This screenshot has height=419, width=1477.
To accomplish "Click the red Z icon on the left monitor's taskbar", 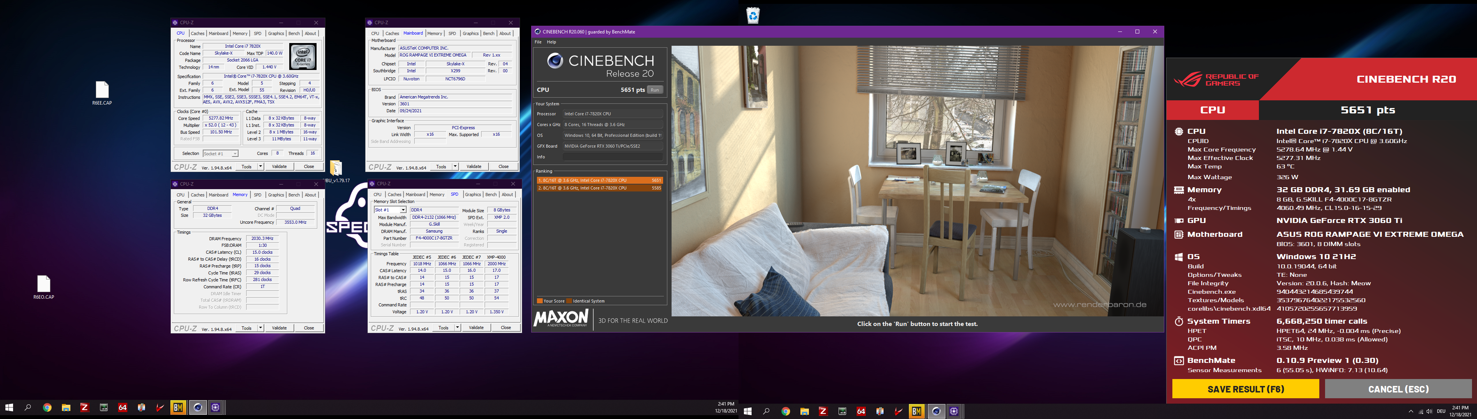I will click(84, 407).
